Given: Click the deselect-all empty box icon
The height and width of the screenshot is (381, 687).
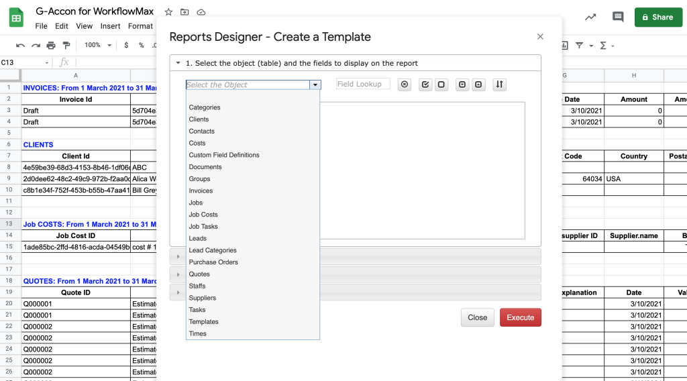Looking at the screenshot, I should tap(441, 84).
